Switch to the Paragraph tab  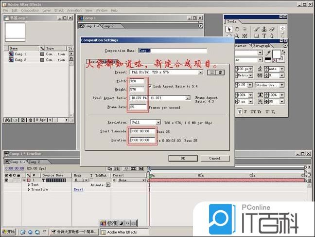point(262,46)
